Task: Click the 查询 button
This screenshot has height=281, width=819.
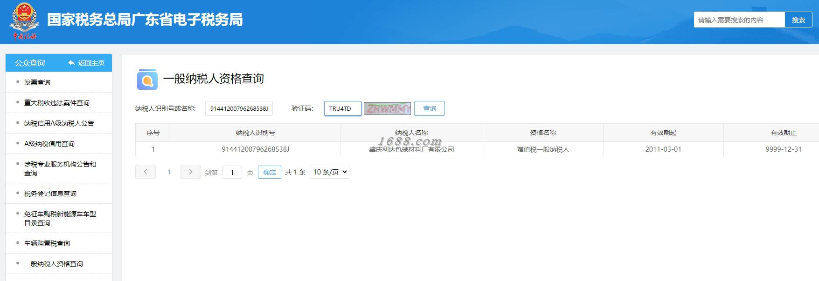Action: pyautogui.click(x=430, y=108)
